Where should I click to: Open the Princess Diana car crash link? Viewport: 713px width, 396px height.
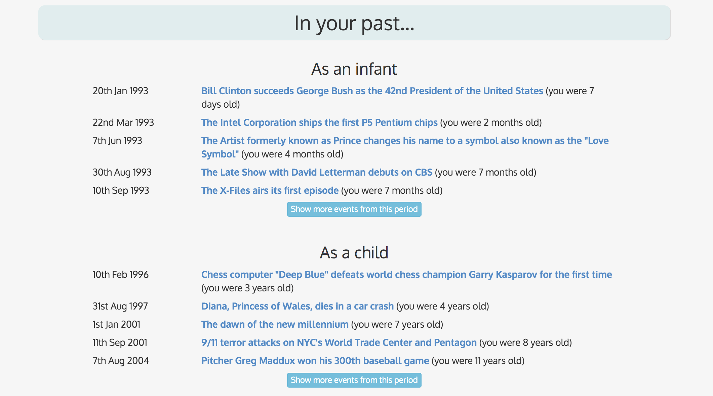(297, 306)
